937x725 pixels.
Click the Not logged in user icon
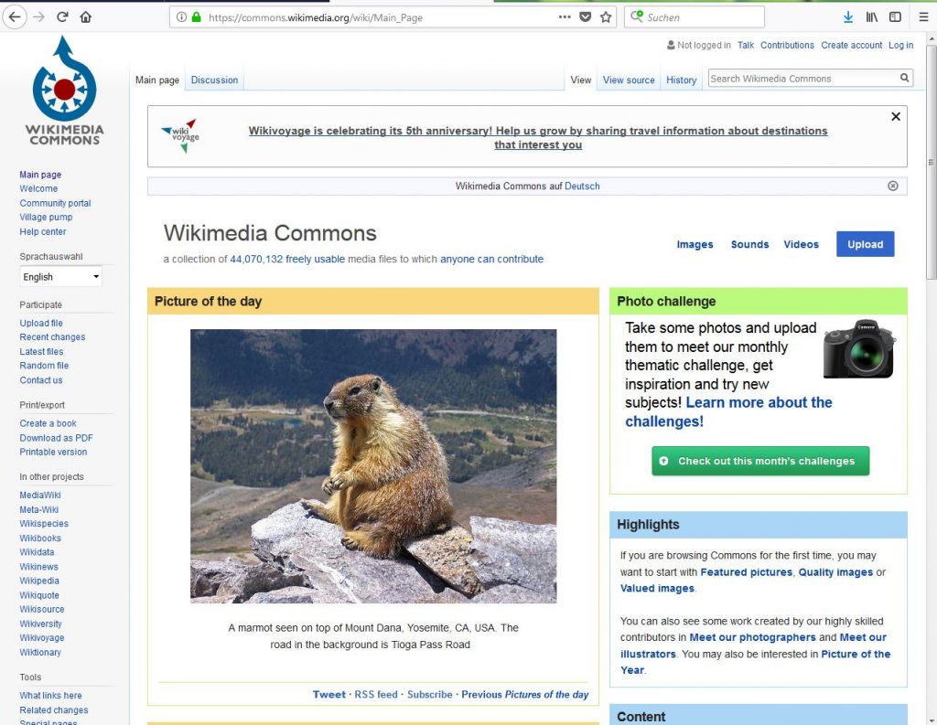click(671, 45)
